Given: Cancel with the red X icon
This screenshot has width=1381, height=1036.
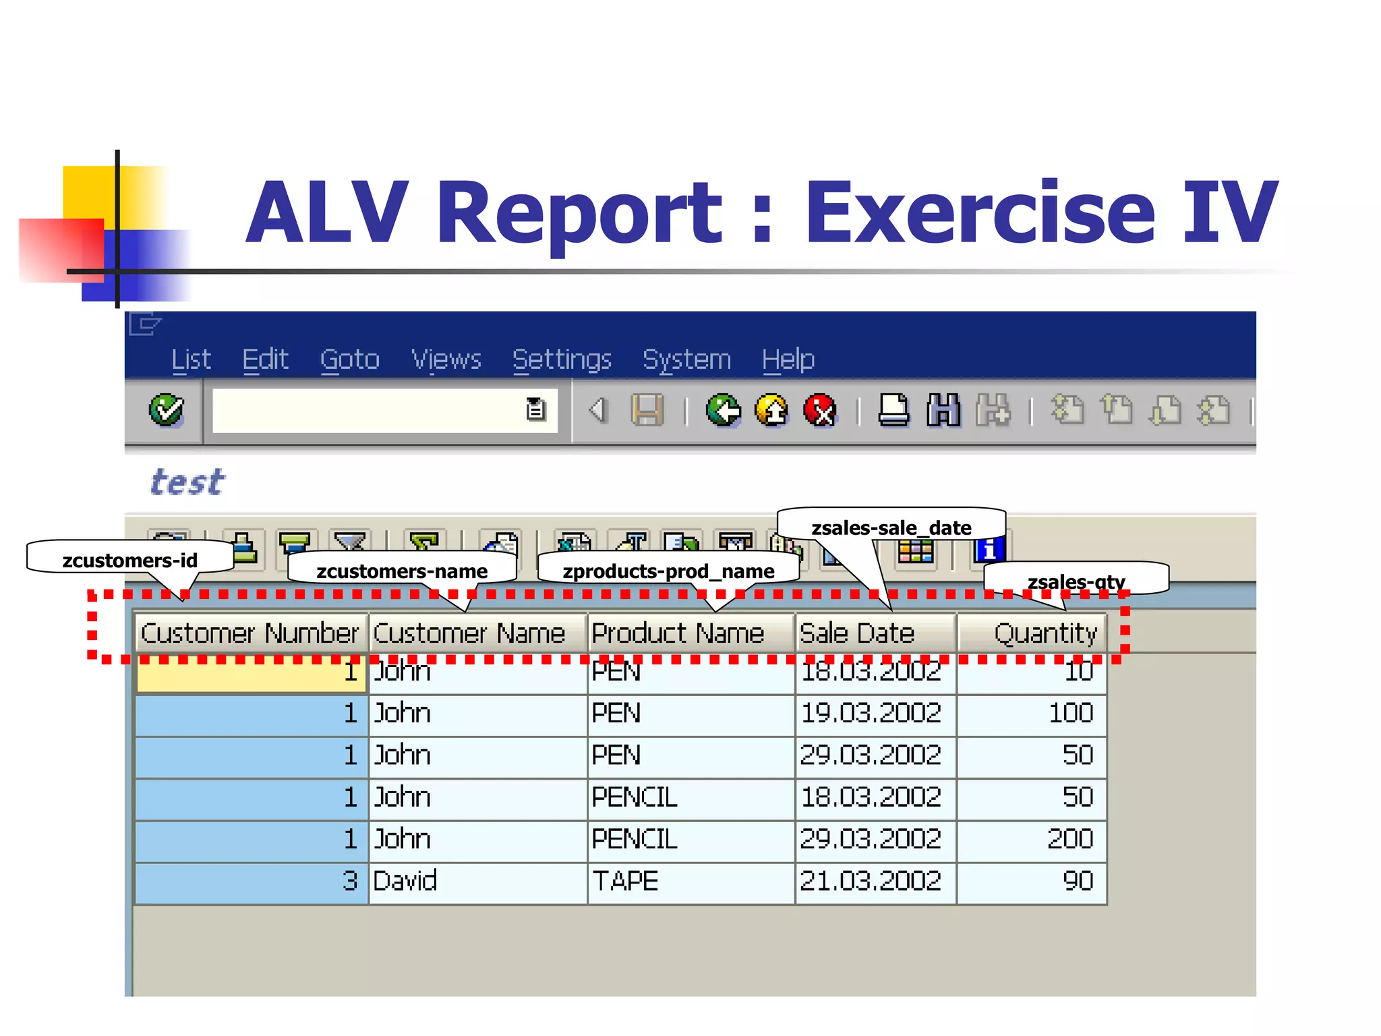Looking at the screenshot, I should point(820,410).
